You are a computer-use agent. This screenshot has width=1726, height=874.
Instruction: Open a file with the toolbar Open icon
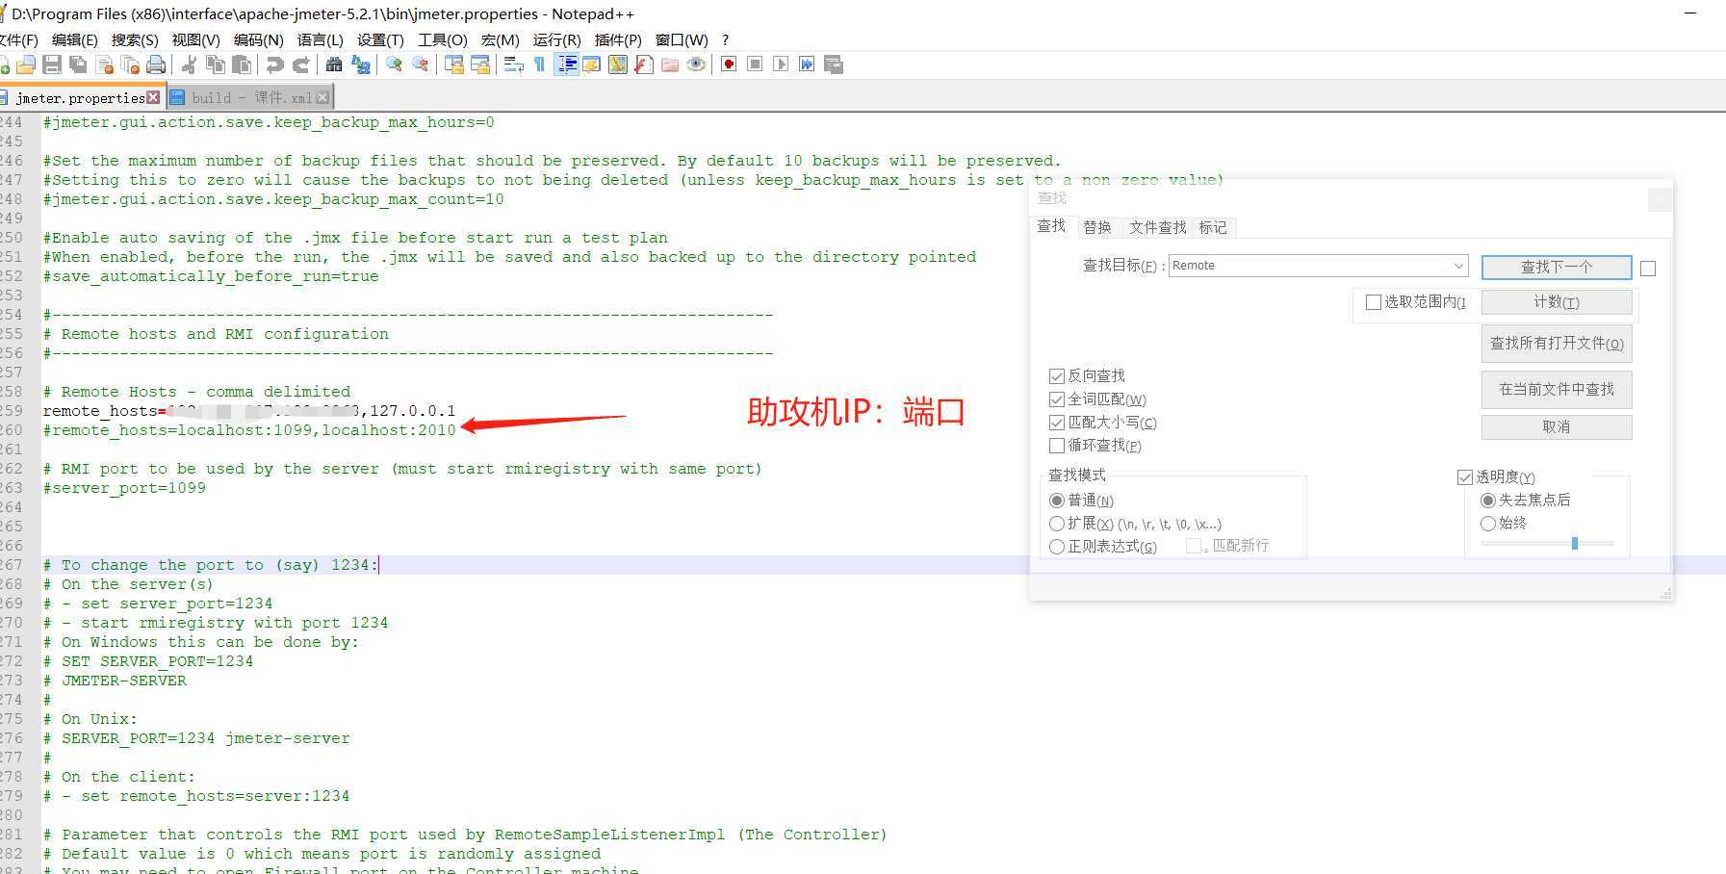click(26, 64)
